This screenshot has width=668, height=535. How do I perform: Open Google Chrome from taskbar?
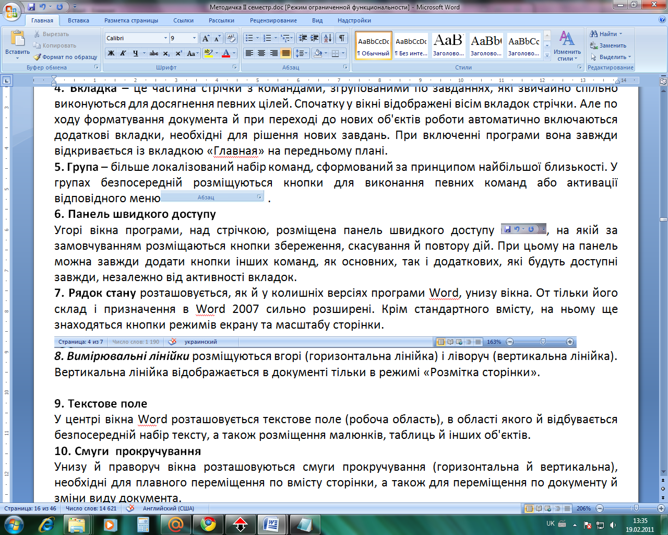[x=208, y=524]
